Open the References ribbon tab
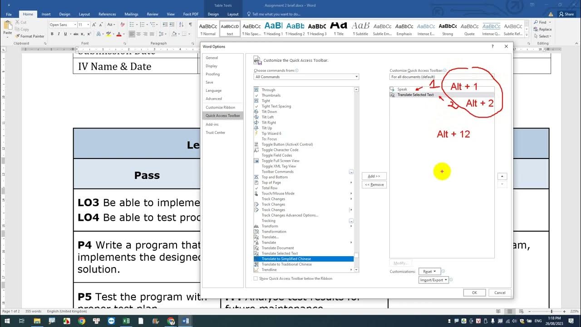 click(107, 14)
